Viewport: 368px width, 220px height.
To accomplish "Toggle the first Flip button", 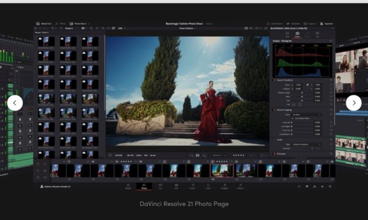I will tap(293, 105).
